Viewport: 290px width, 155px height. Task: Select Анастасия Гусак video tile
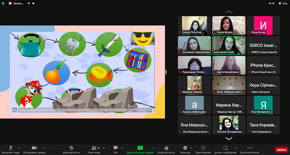click(229, 45)
